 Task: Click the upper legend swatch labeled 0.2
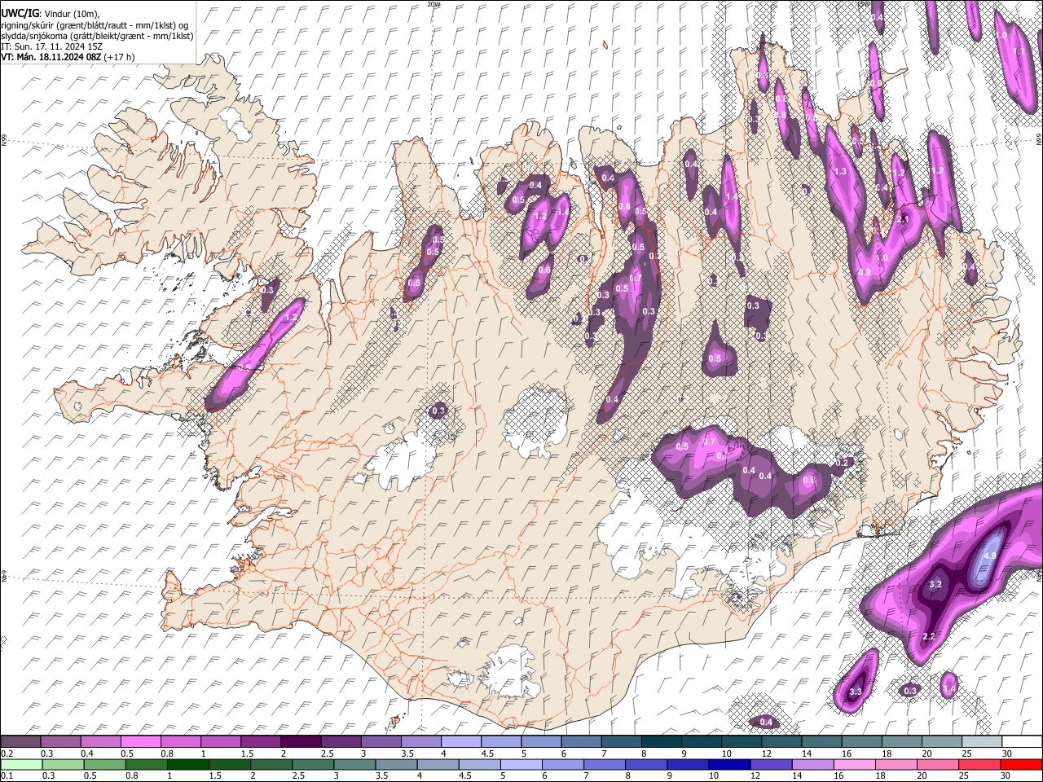[20, 741]
